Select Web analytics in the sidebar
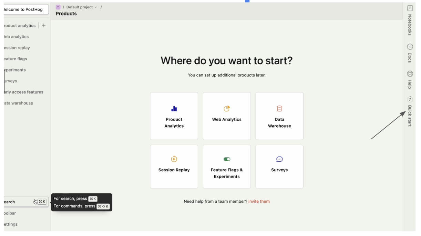This screenshot has width=421, height=236. (16, 36)
